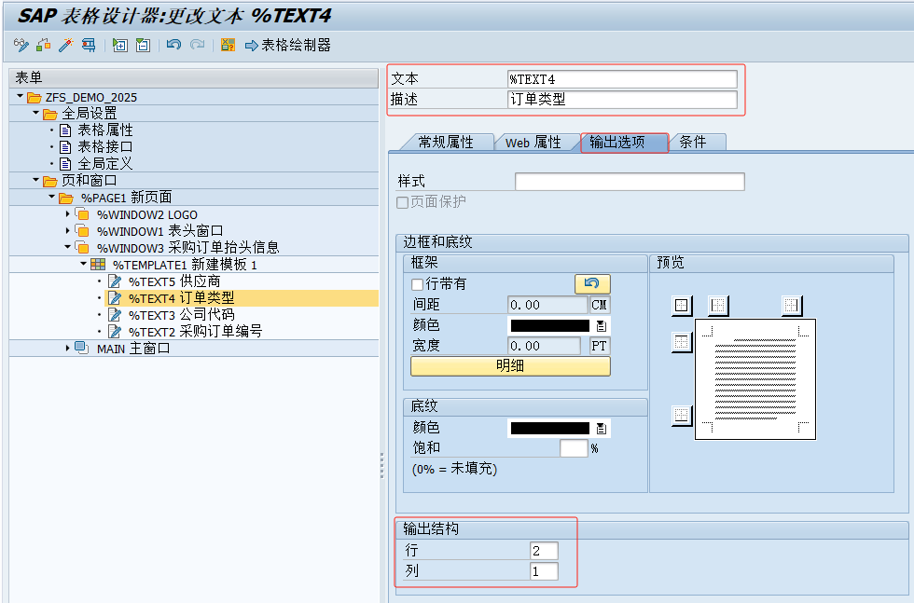This screenshot has height=603, width=914.
Task: Click the magic wand activate icon
Action: coord(66,45)
